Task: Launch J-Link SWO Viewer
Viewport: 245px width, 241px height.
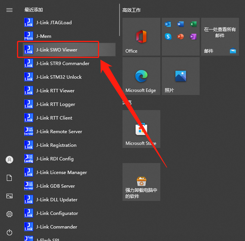Action: [x=69, y=50]
